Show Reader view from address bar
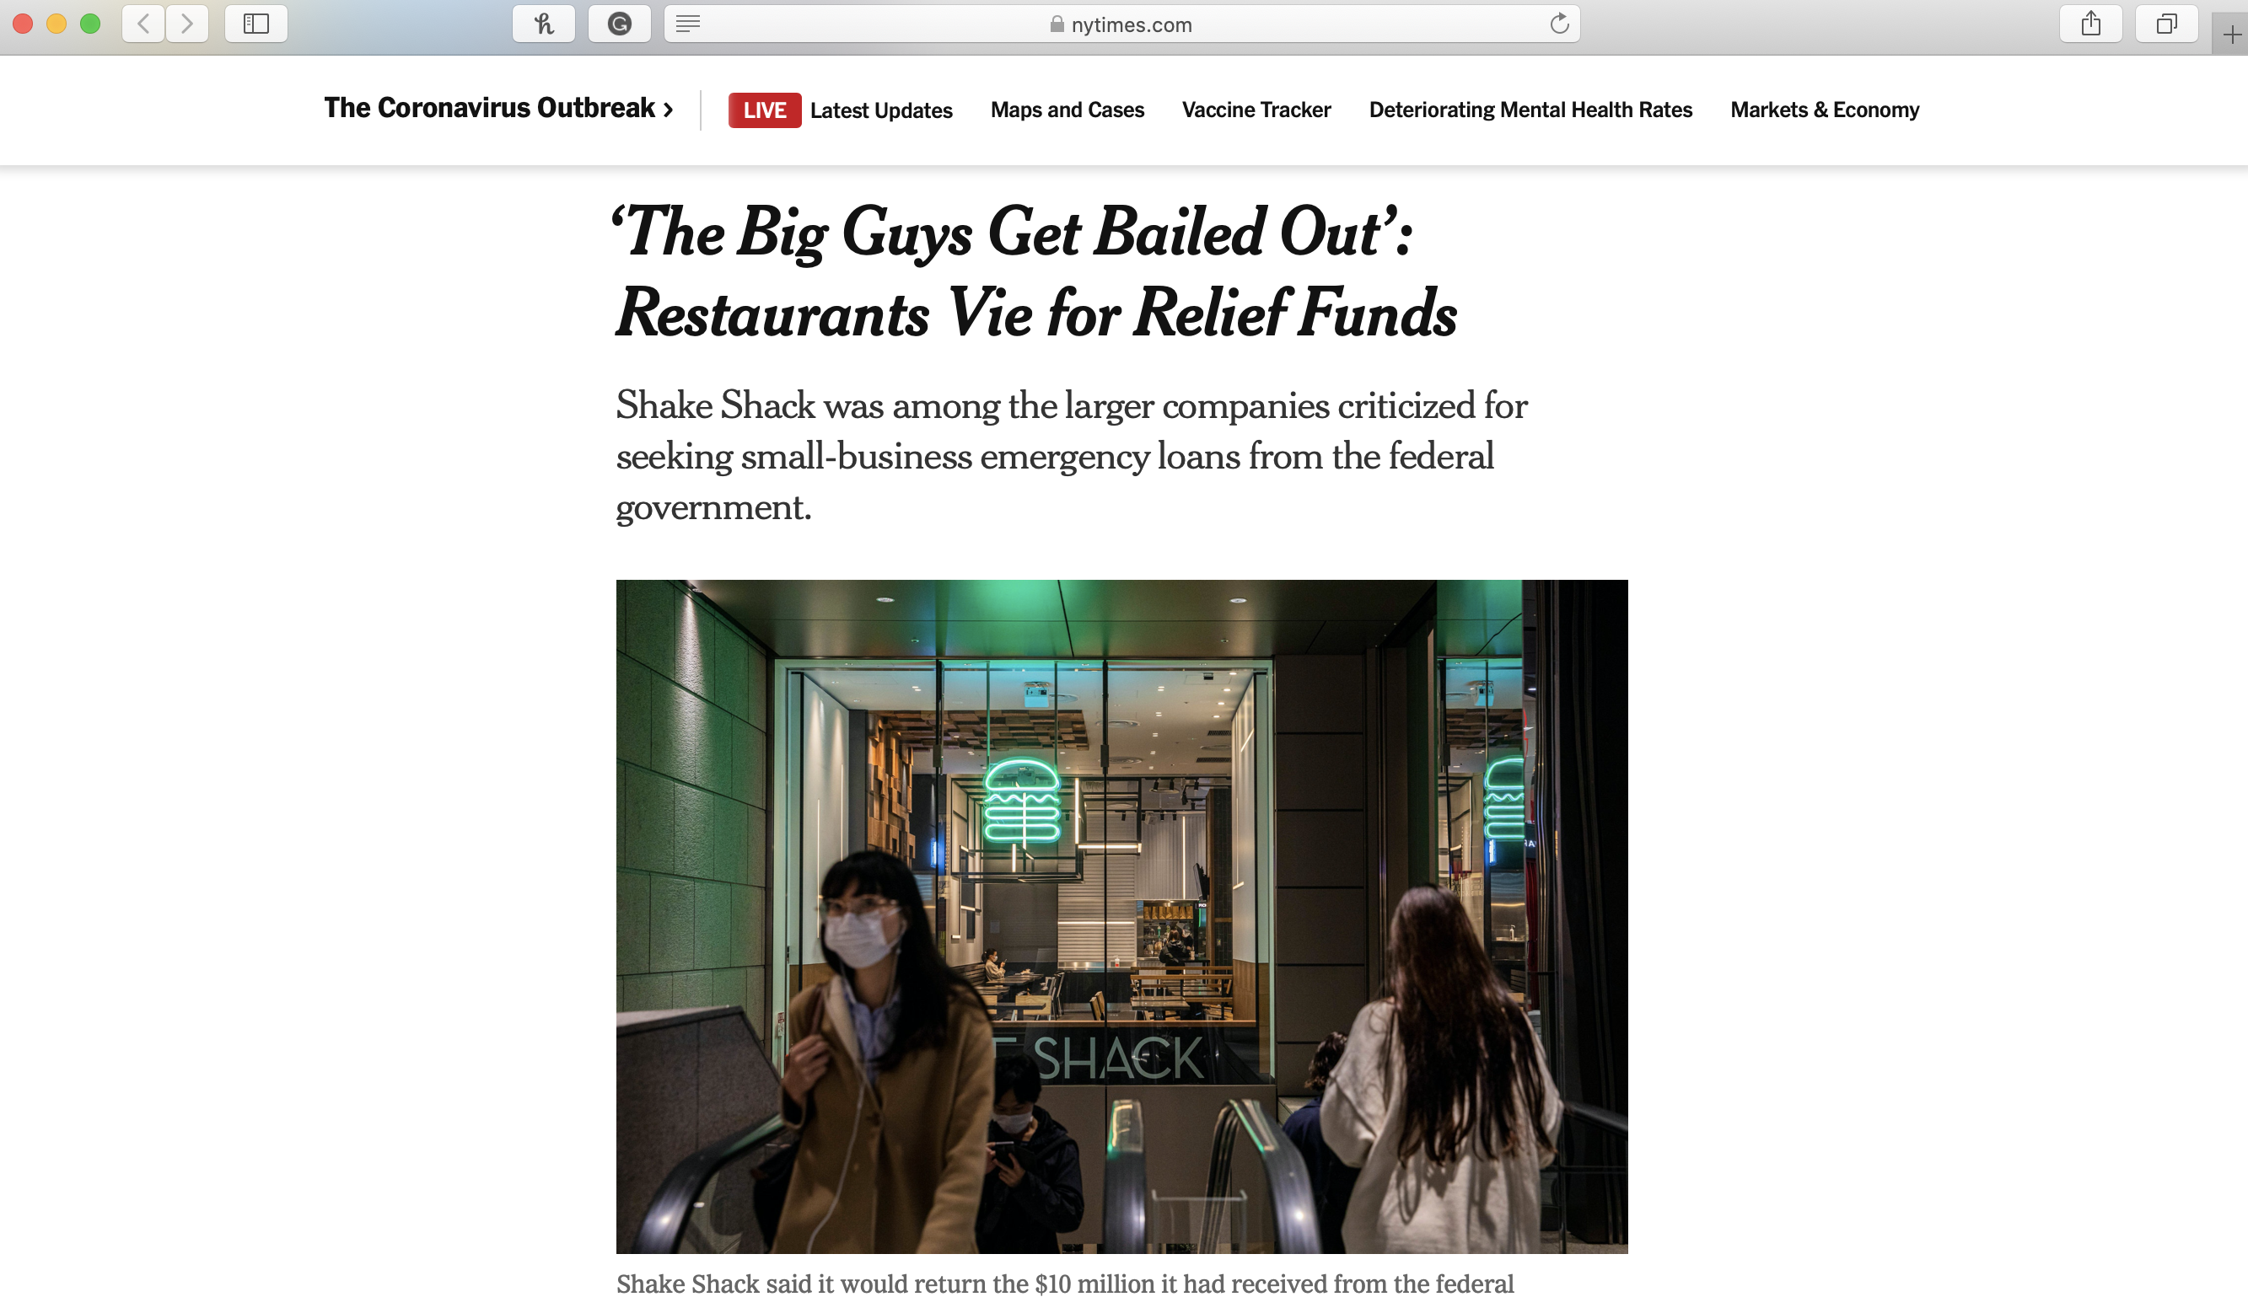Screen dimensions: 2248x1297 pos(687,24)
